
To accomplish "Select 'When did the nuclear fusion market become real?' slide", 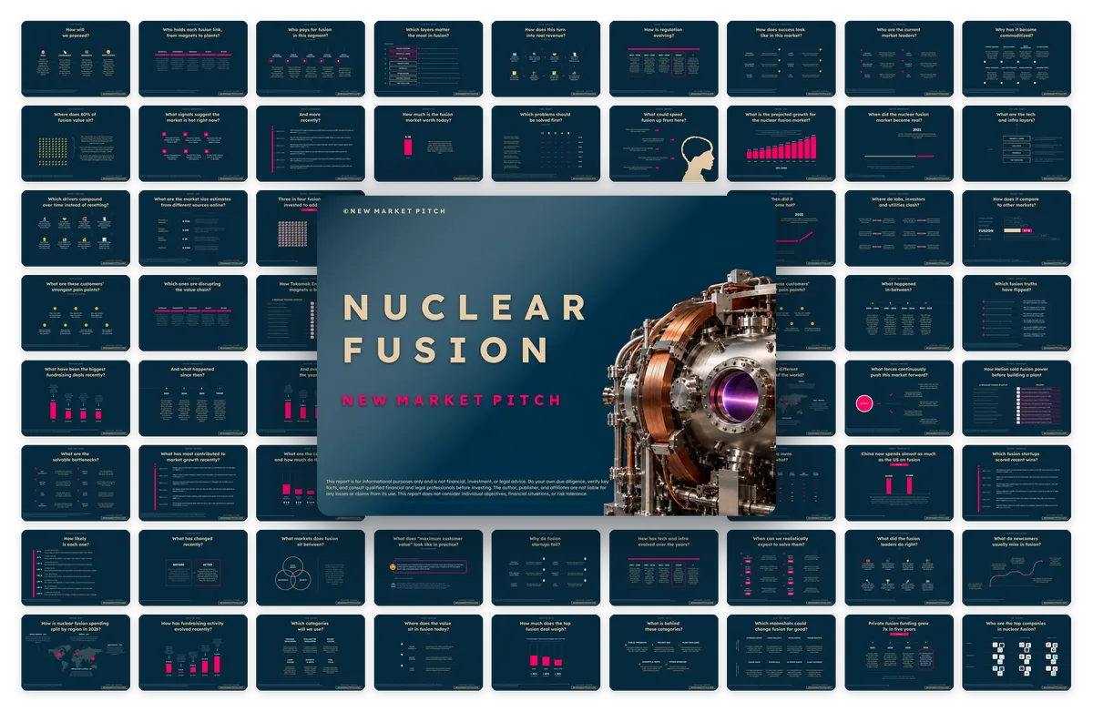I will 899,144.
